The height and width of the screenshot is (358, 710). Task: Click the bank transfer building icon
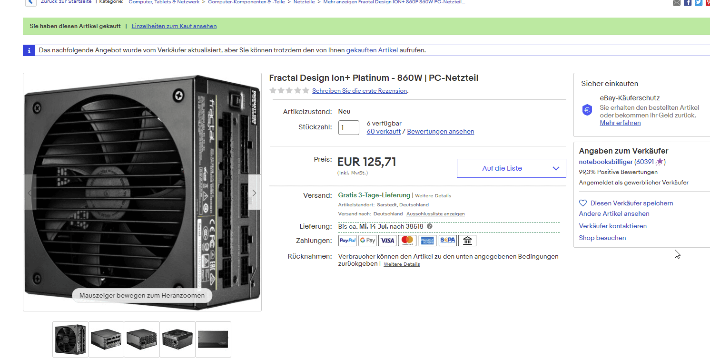tap(467, 241)
